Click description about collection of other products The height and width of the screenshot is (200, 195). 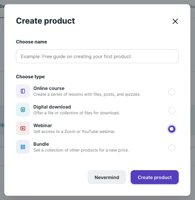[81, 150]
